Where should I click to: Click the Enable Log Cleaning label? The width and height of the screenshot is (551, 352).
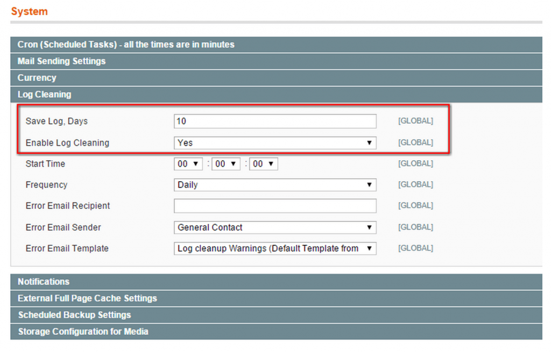click(67, 143)
